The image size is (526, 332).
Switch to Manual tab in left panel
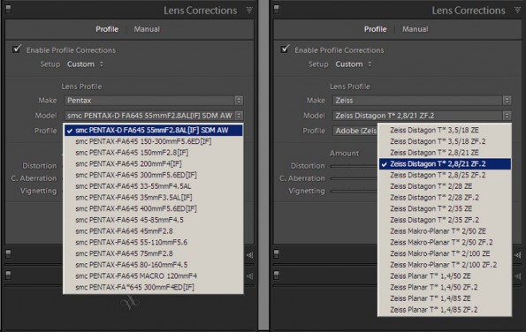(x=147, y=29)
